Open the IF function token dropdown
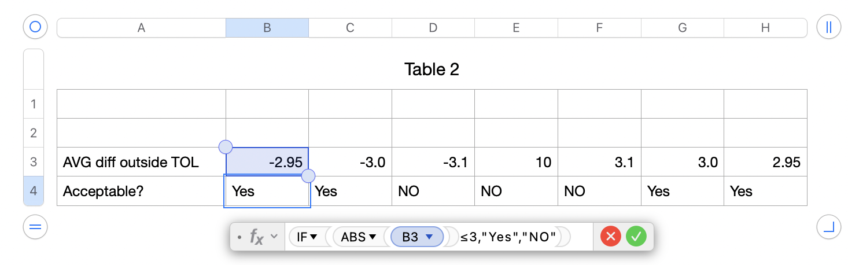 click(314, 237)
